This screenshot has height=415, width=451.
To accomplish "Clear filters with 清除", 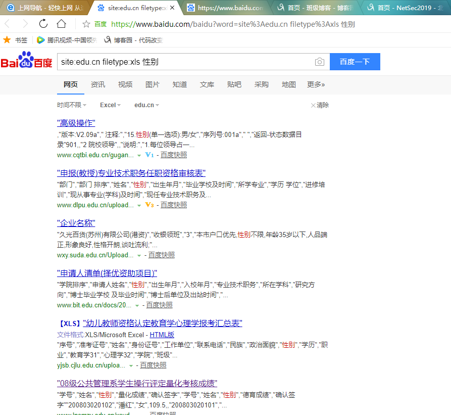I will pos(320,105).
